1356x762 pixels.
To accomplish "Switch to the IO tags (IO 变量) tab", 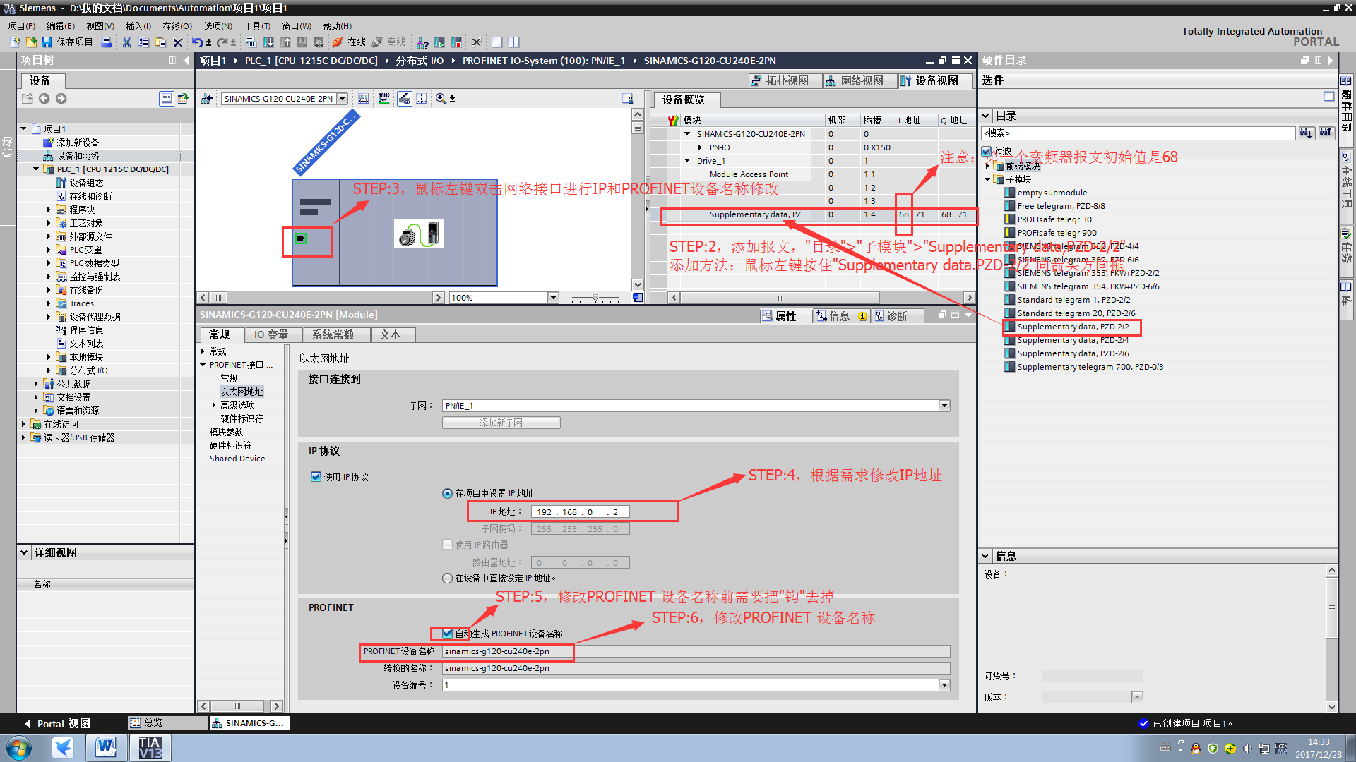I will 270,335.
